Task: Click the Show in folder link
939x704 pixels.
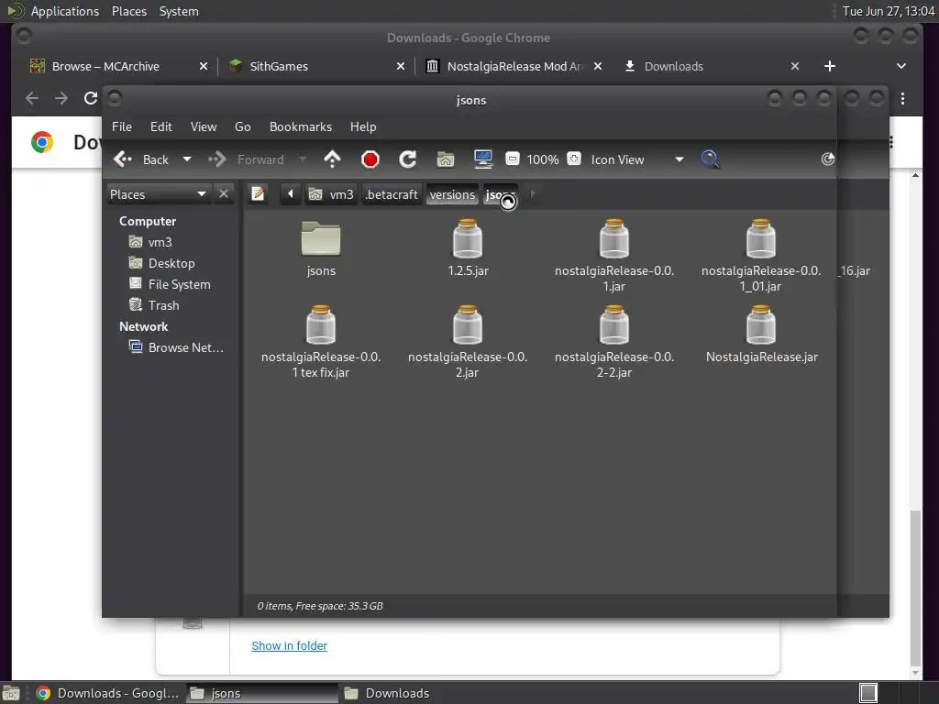Action: [289, 646]
